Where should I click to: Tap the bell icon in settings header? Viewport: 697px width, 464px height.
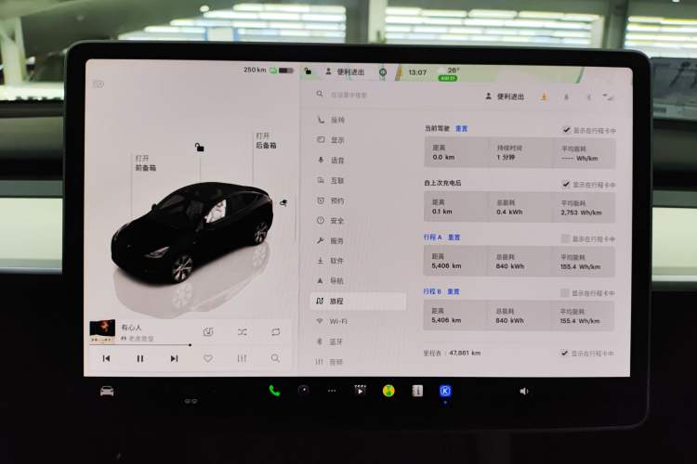click(566, 97)
